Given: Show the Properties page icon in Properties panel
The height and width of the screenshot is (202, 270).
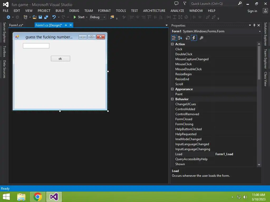Looking at the screenshot, I should (188, 38).
